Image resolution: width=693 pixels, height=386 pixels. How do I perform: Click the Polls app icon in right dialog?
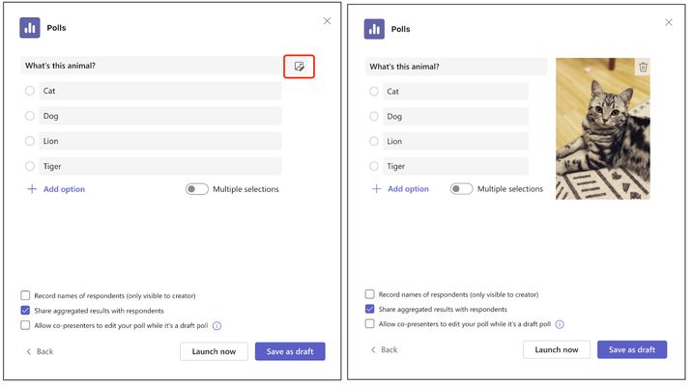(374, 29)
